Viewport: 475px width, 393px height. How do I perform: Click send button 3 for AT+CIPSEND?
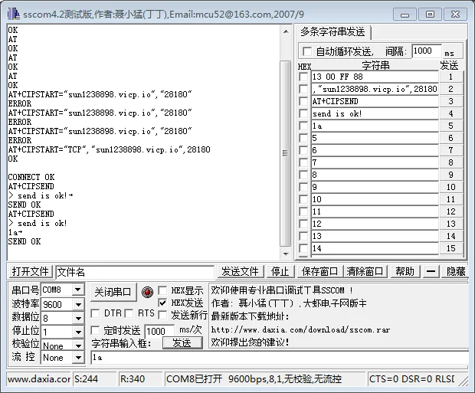(x=450, y=101)
